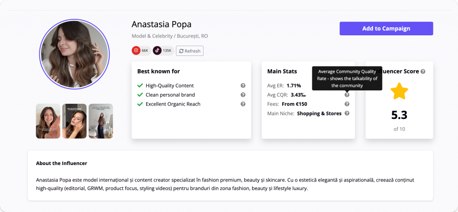Open the influencer's round profile photo
The height and width of the screenshot is (212, 458).
(74, 54)
